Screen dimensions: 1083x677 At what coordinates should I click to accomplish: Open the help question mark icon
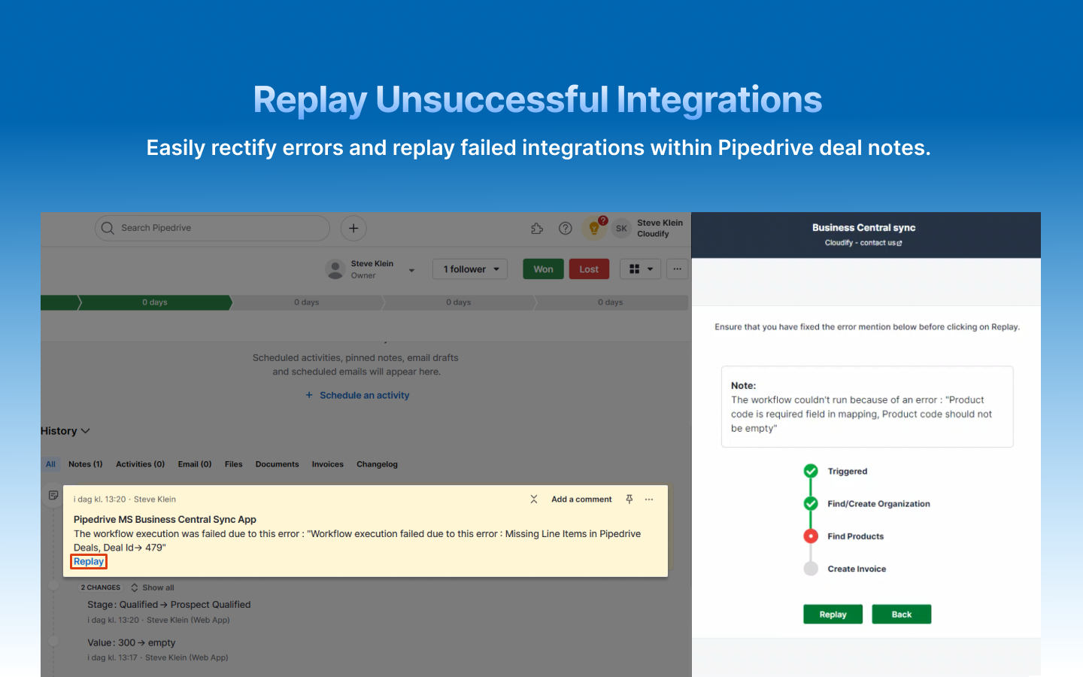coord(566,229)
